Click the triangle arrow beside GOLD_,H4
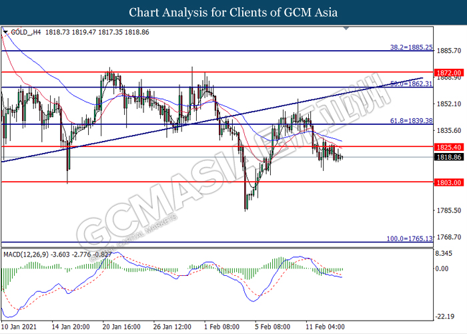 pos(5,31)
